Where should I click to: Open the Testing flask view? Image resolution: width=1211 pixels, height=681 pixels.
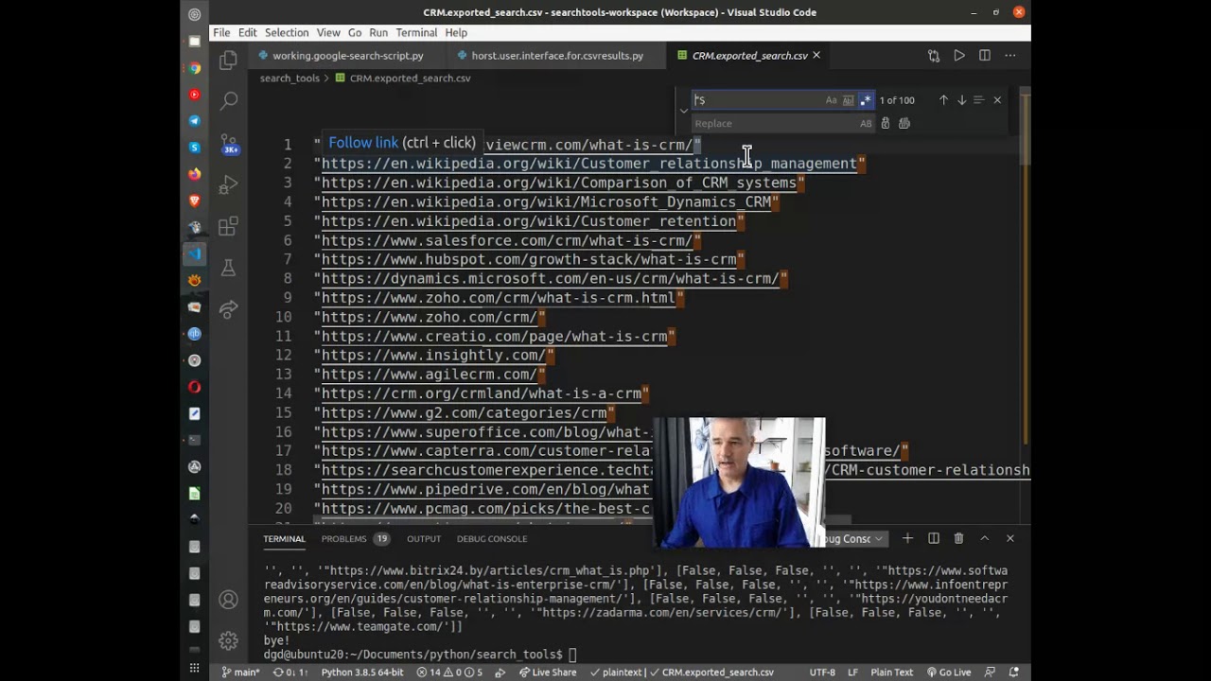point(228,269)
